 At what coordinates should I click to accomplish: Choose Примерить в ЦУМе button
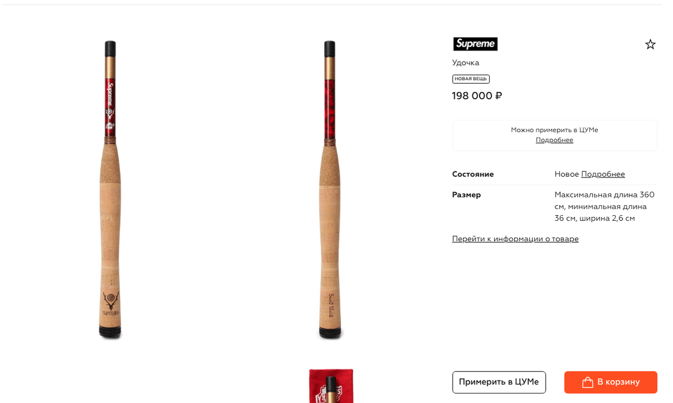tap(499, 382)
